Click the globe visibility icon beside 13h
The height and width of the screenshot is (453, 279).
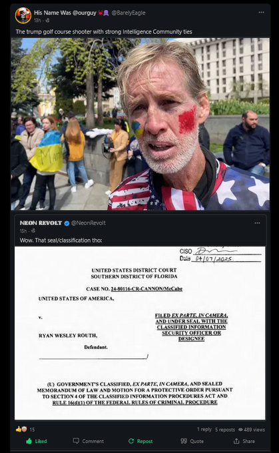[x=47, y=20]
